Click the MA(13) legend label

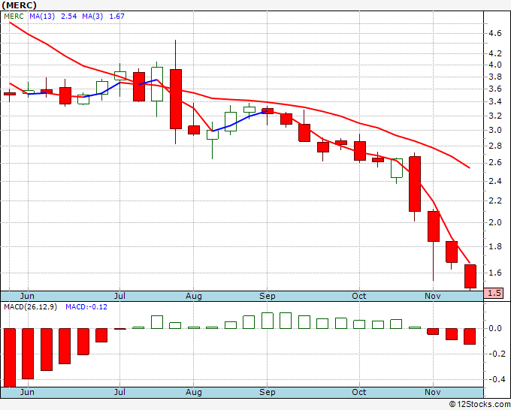[42, 17]
